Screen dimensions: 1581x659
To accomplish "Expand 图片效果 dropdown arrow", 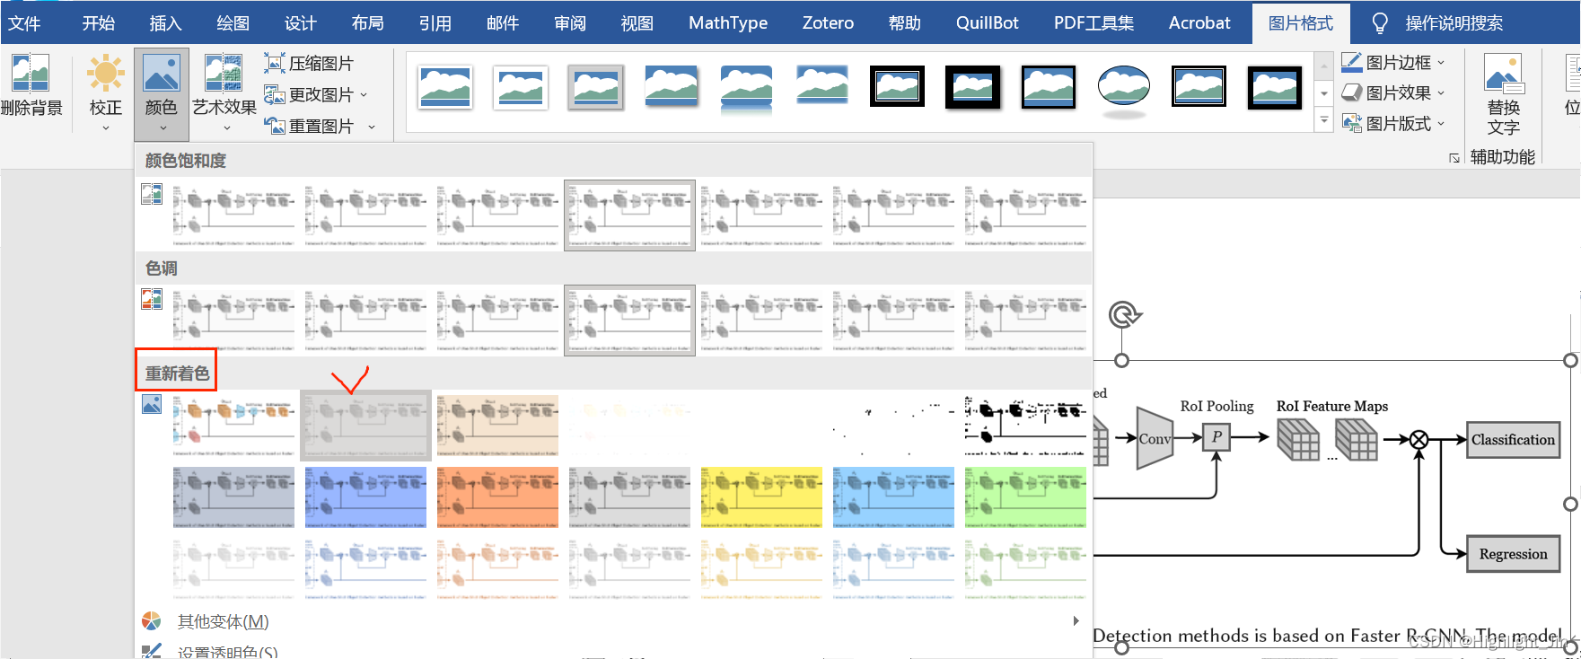I will coord(1441,92).
